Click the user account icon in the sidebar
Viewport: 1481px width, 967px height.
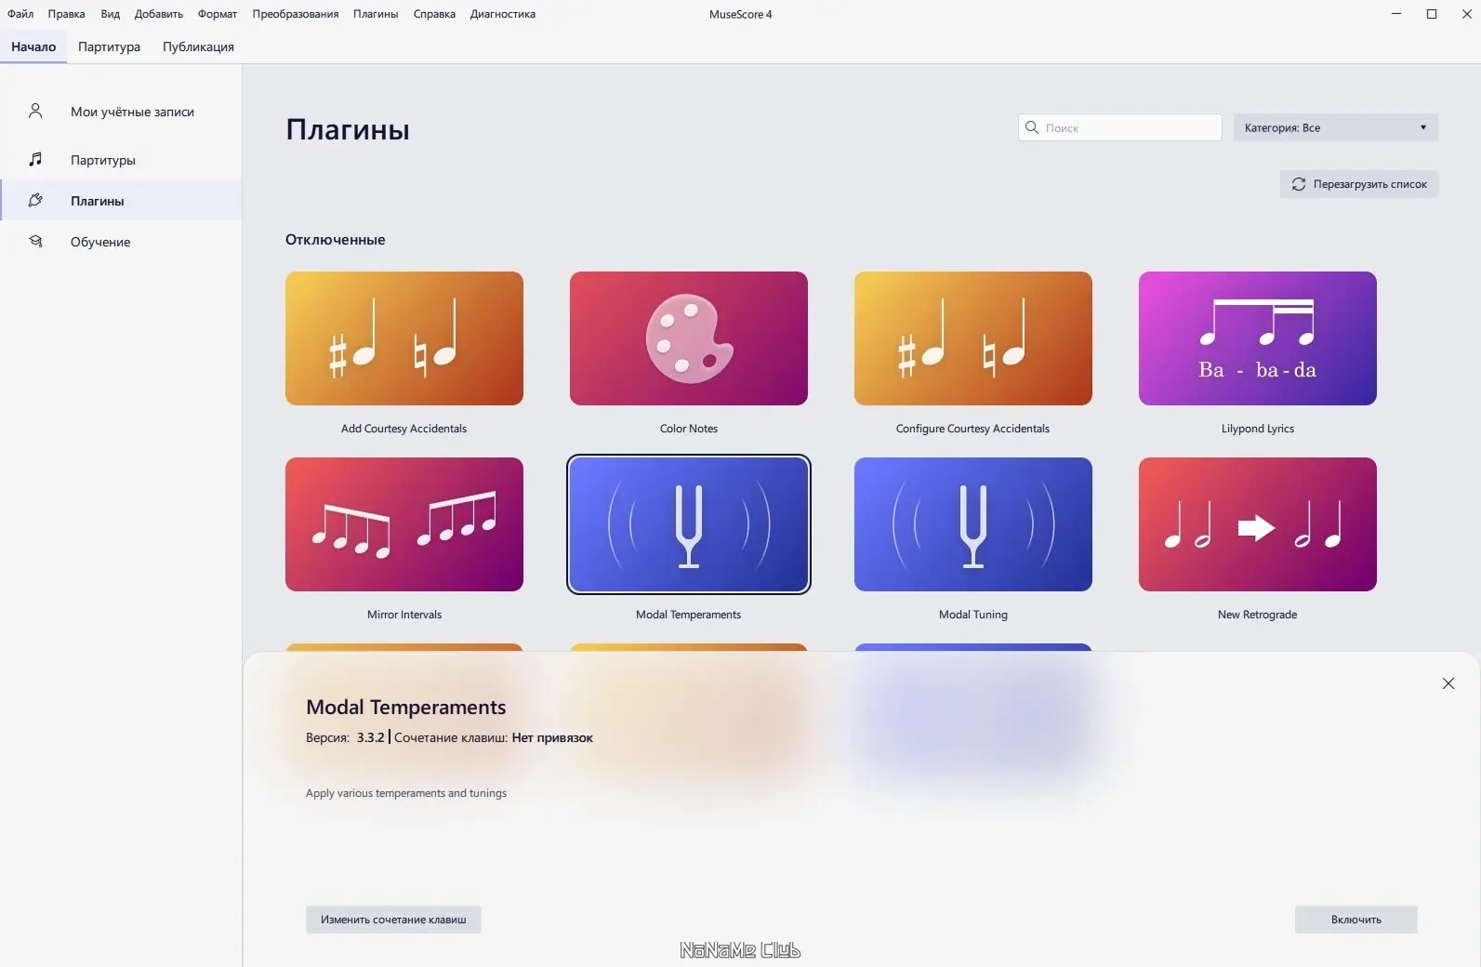[35, 112]
